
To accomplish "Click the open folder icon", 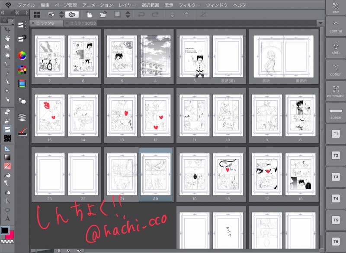I will click(103, 15).
